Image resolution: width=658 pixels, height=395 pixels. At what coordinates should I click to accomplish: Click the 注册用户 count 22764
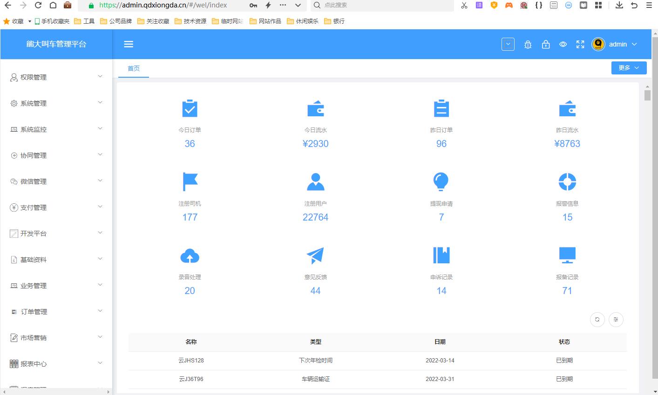click(x=315, y=217)
